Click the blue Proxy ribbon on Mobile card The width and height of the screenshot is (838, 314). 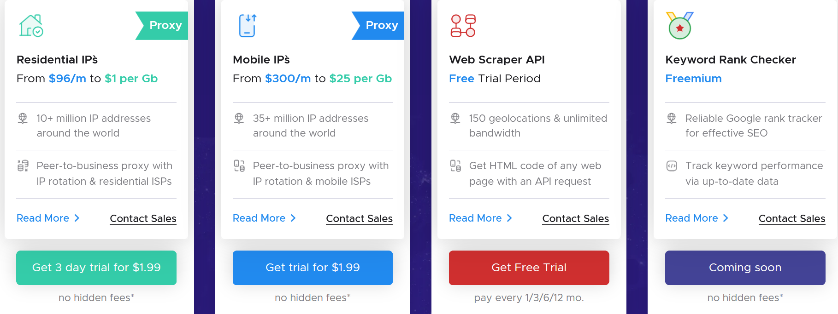pyautogui.click(x=378, y=26)
